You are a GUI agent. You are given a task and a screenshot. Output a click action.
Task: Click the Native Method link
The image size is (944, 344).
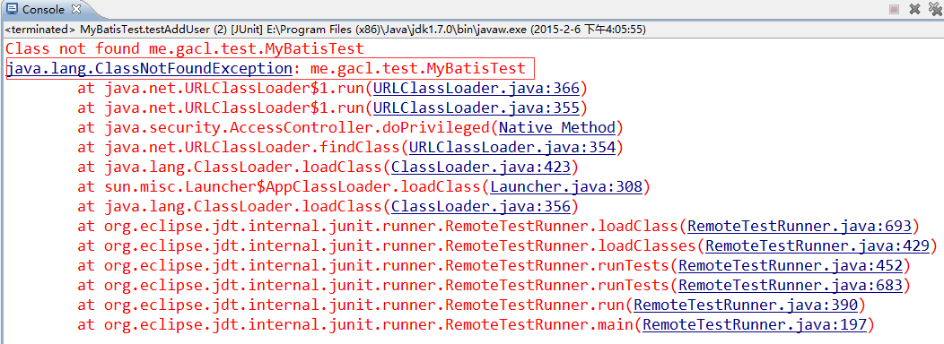[x=557, y=127]
